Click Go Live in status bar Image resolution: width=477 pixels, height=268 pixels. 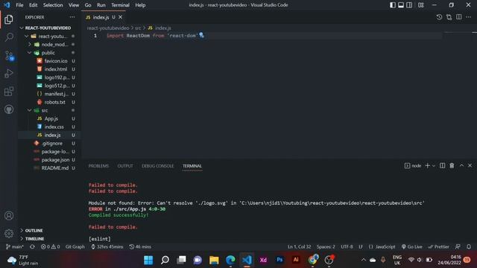point(411,246)
